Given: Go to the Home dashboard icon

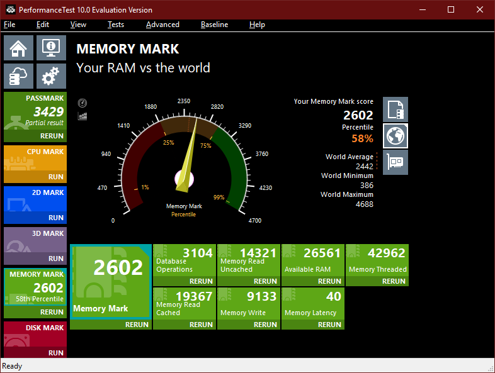Looking at the screenshot, I should 18,48.
